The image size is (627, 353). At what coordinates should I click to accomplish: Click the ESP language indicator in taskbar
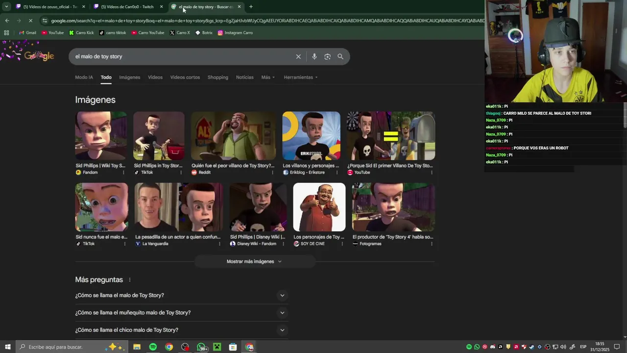[583, 347]
